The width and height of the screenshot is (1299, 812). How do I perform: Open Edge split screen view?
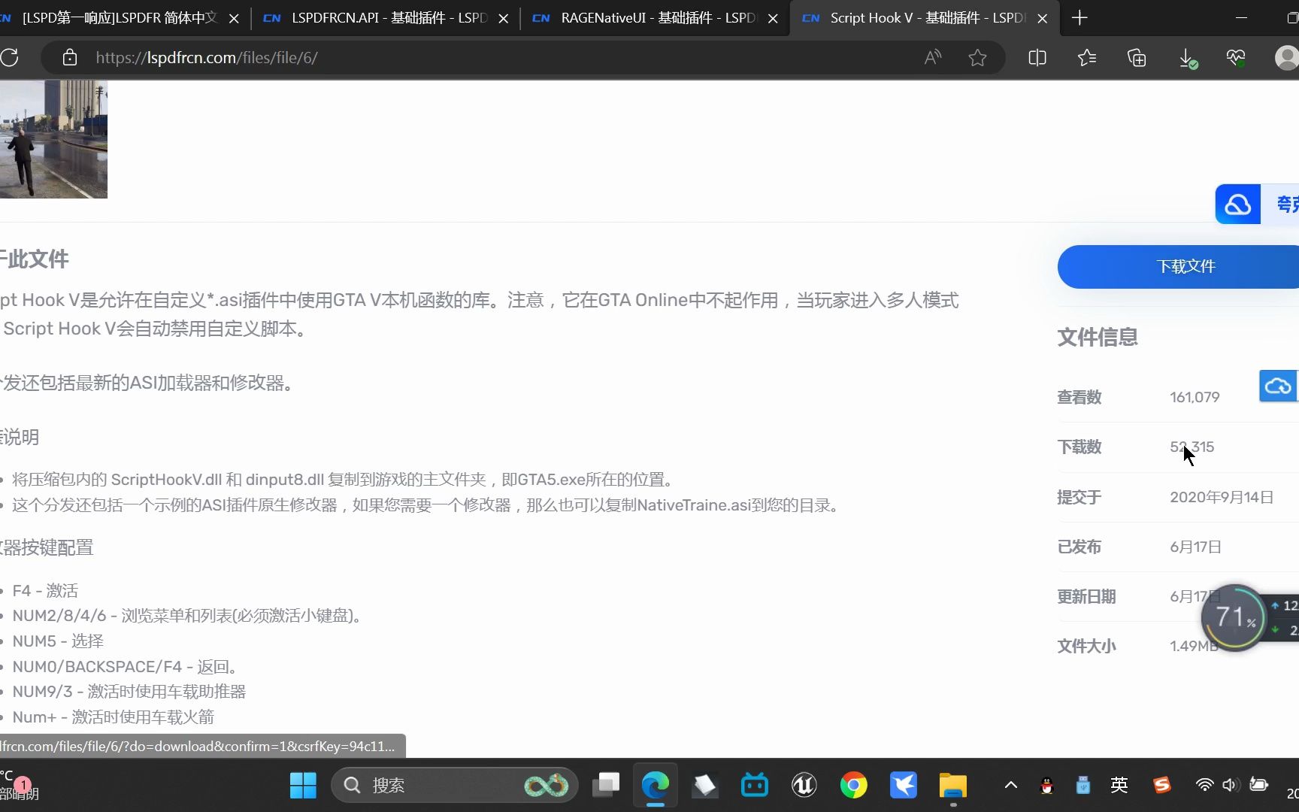tap(1037, 57)
